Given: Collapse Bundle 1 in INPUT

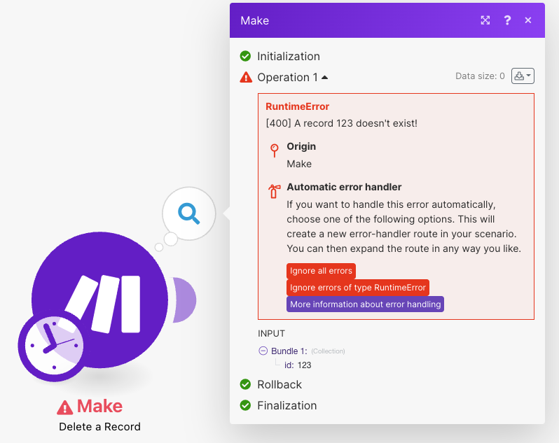Looking at the screenshot, I should (263, 351).
